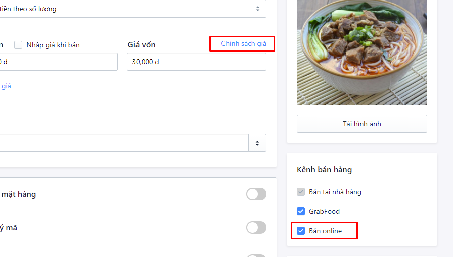Click the Giá vốn field showing 30,000 ₫
Screen dimensions: 453x257
click(x=196, y=62)
